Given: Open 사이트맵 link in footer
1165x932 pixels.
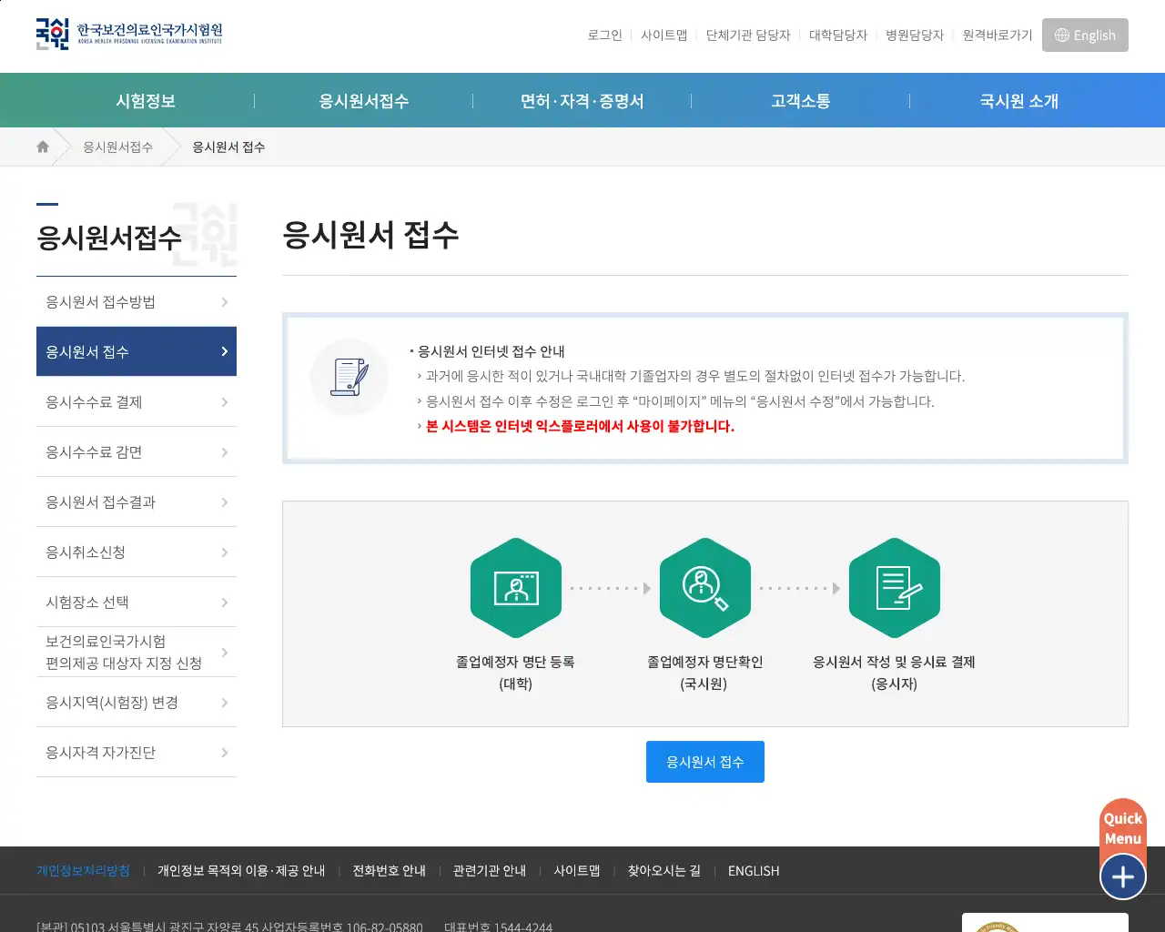Looking at the screenshot, I should (x=577, y=871).
